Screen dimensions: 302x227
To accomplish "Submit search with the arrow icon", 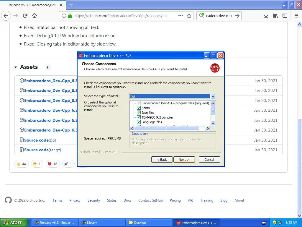I will (x=237, y=16).
